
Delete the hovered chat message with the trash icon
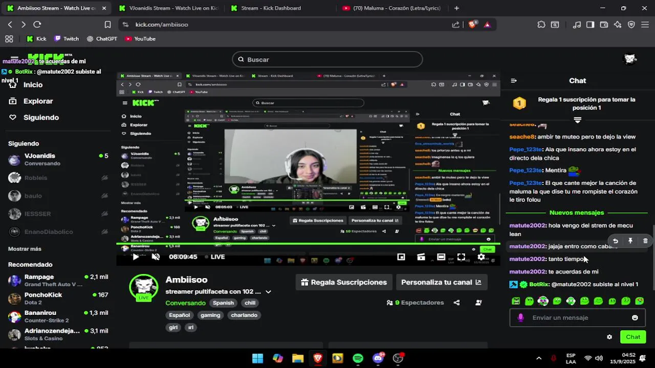(x=645, y=241)
